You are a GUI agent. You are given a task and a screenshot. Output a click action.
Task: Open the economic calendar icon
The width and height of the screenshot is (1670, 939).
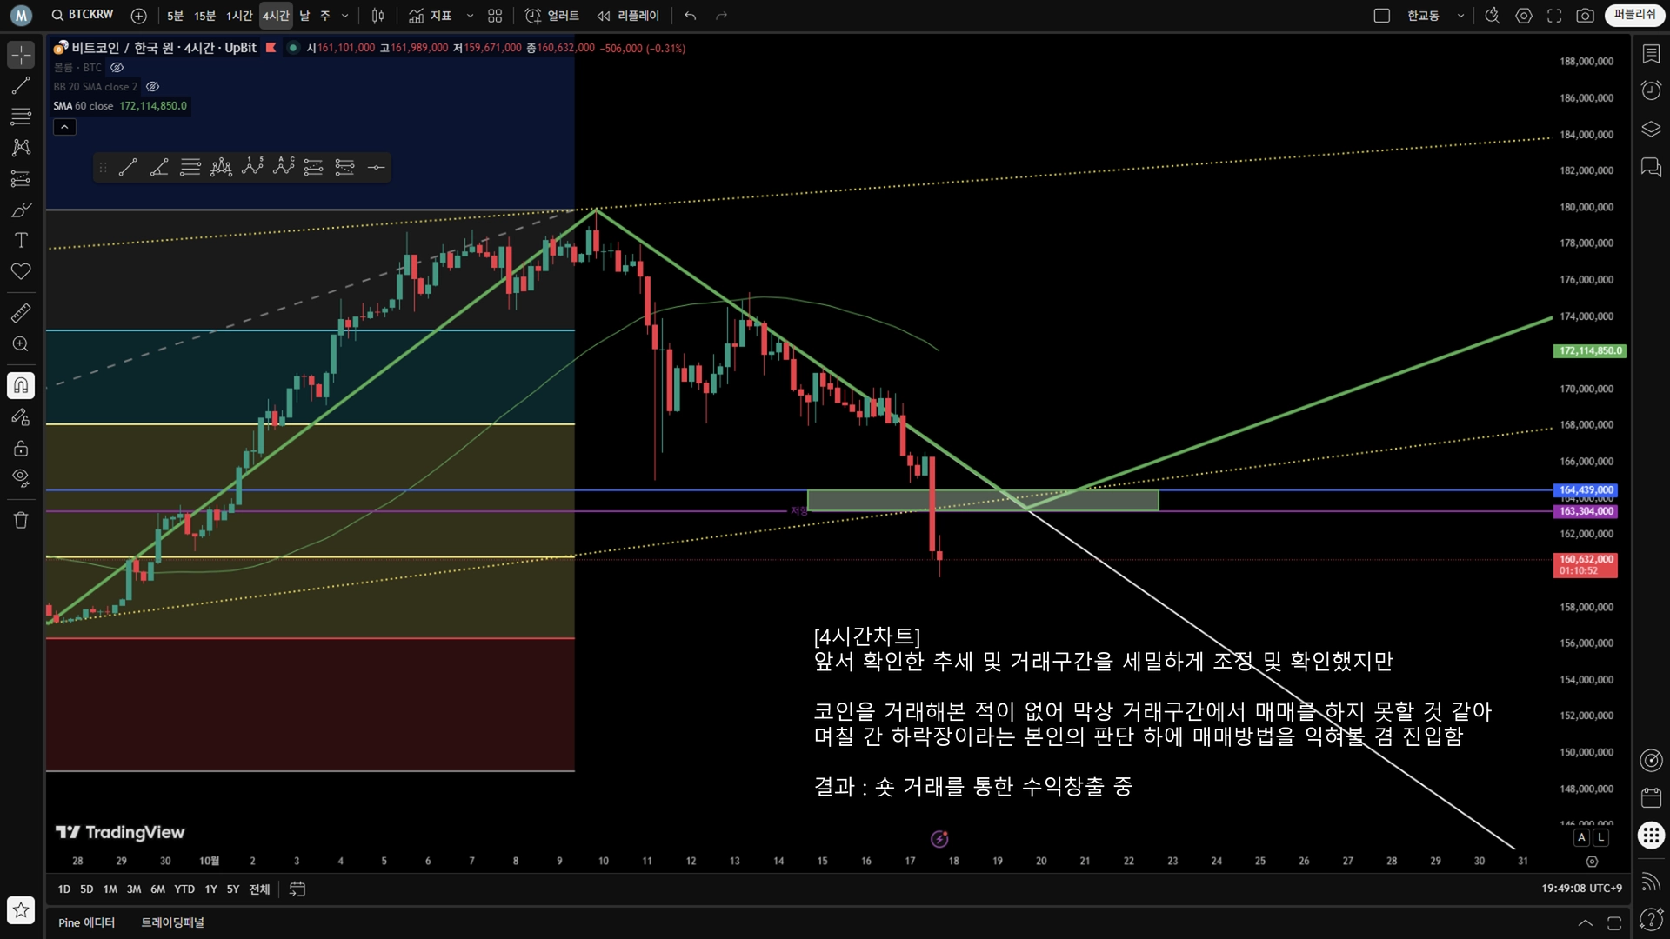pos(1650,797)
